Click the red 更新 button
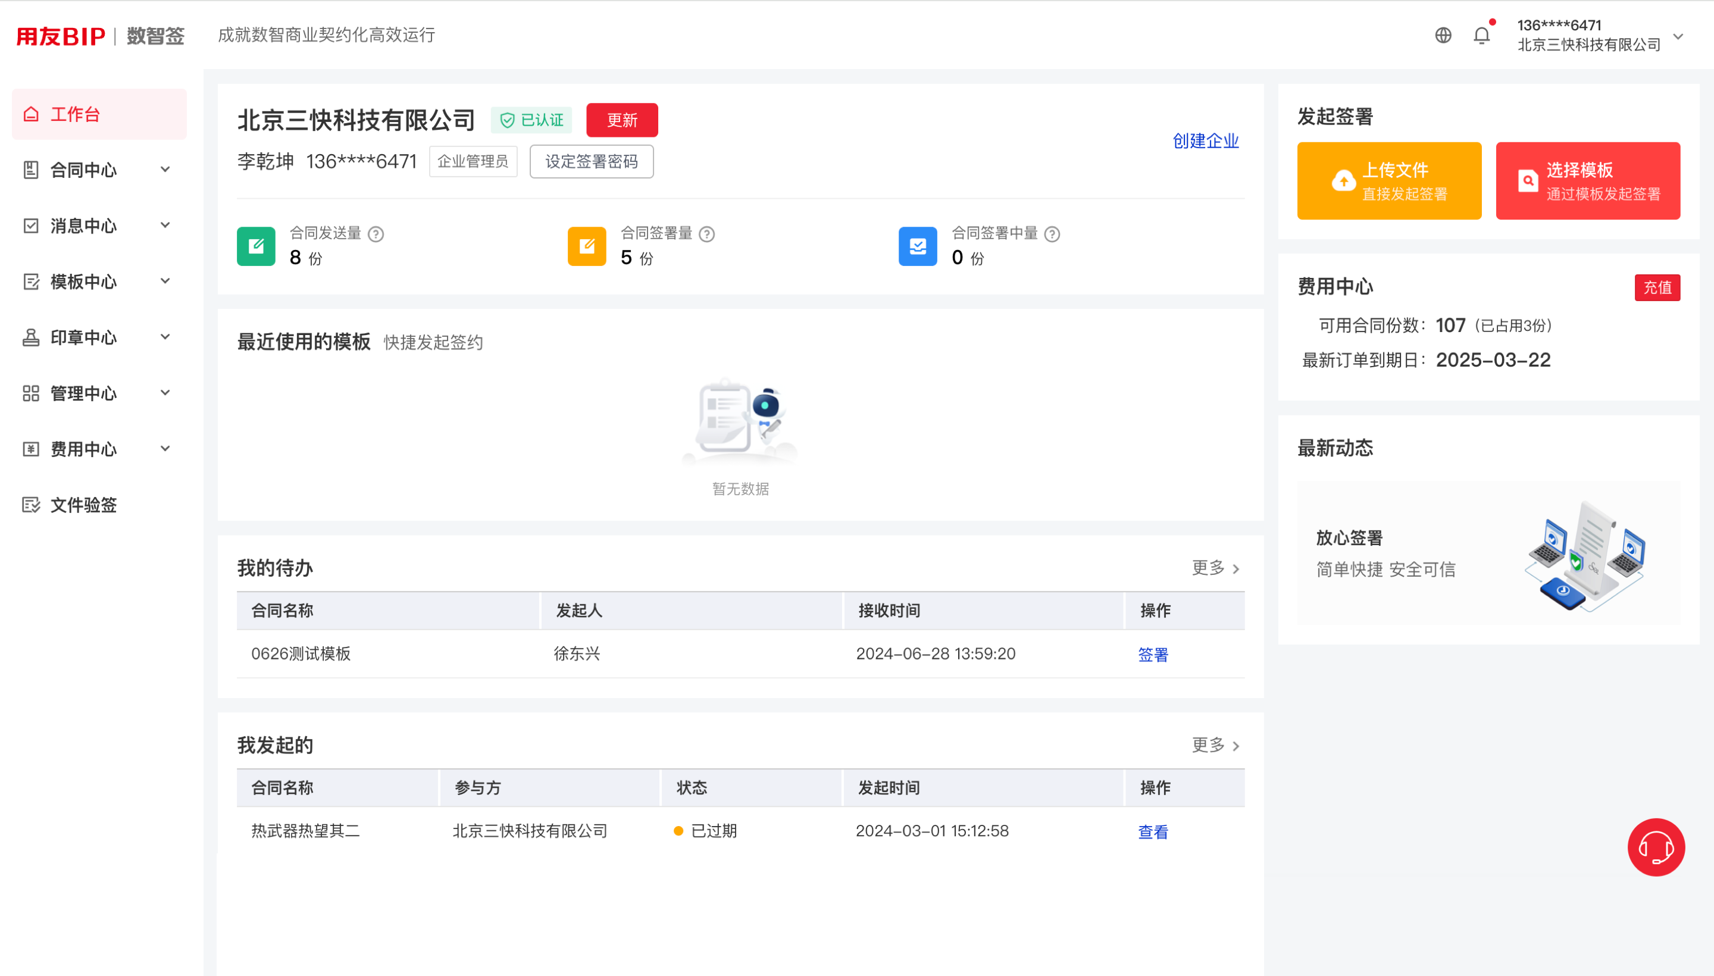Image resolution: width=1714 pixels, height=976 pixels. click(621, 120)
